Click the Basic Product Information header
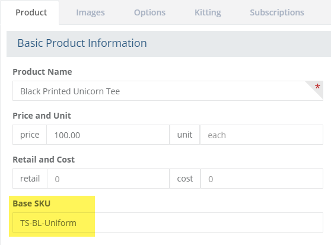 82,43
